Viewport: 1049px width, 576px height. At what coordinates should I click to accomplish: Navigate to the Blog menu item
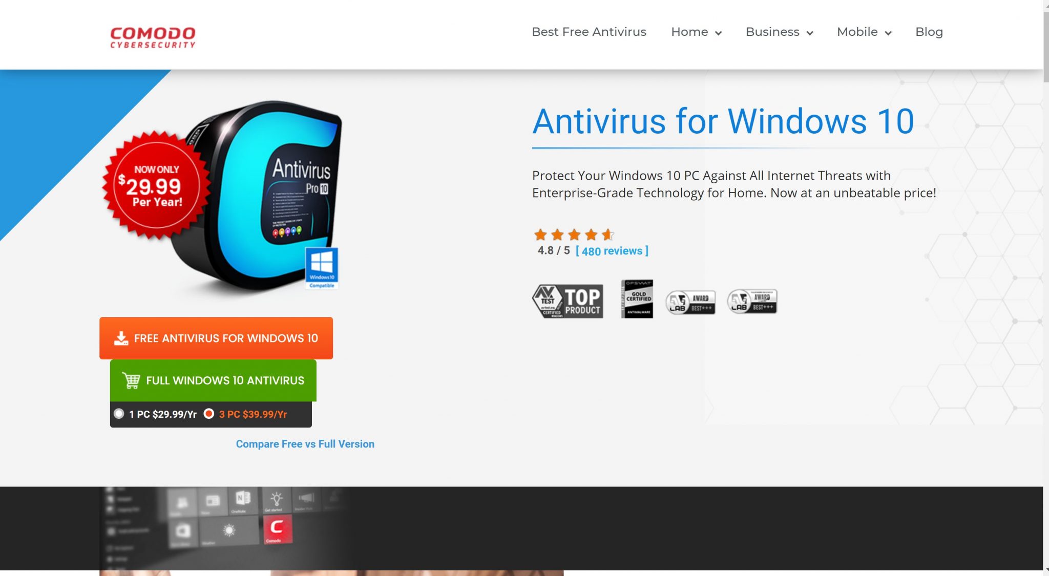[x=929, y=32]
